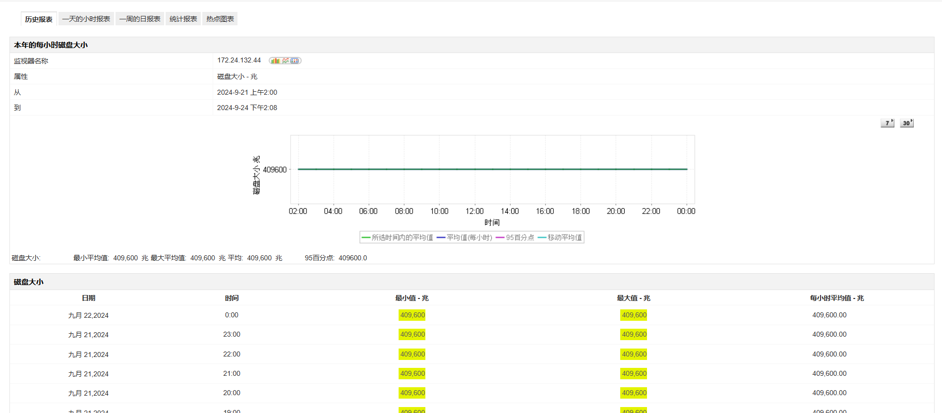The width and height of the screenshot is (942, 413).
Task: Click the line graph icon beside monitor name
Action: click(286, 60)
